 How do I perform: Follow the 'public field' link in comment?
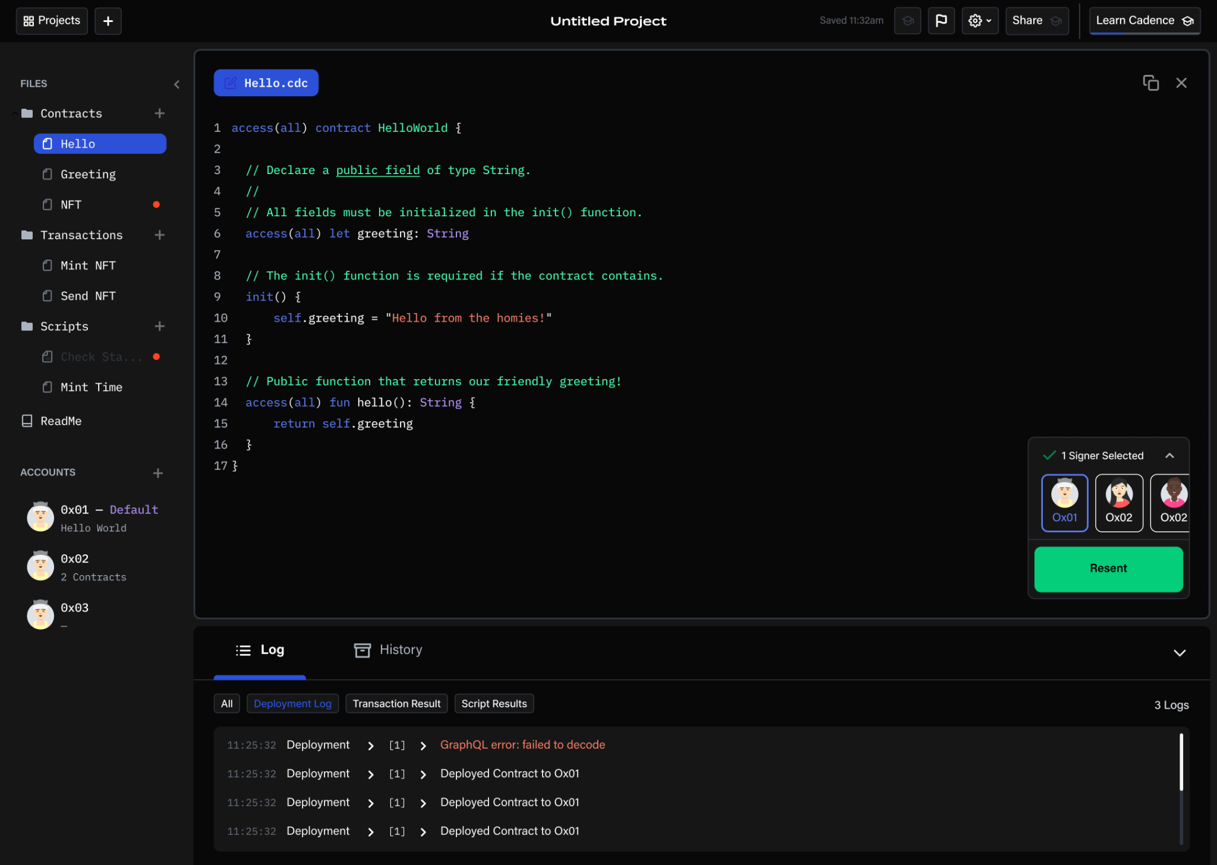pos(378,171)
